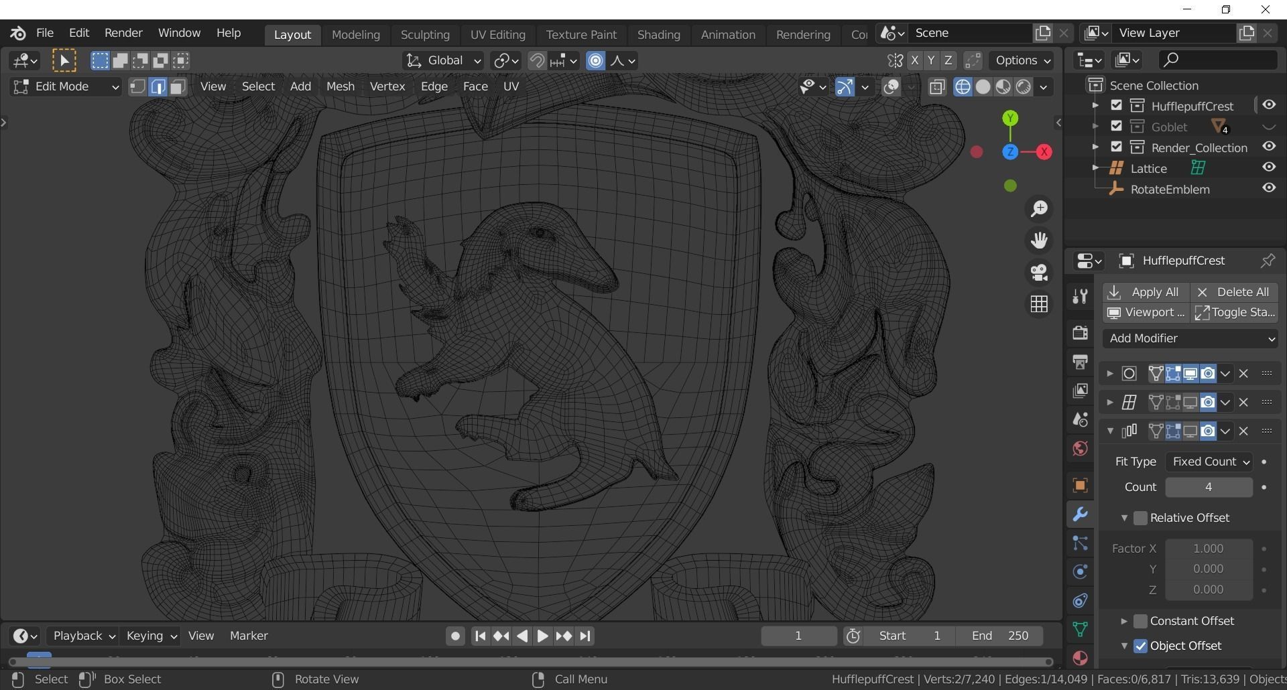Expand the Lattice tree item
The image size is (1287, 690).
[x=1095, y=167]
